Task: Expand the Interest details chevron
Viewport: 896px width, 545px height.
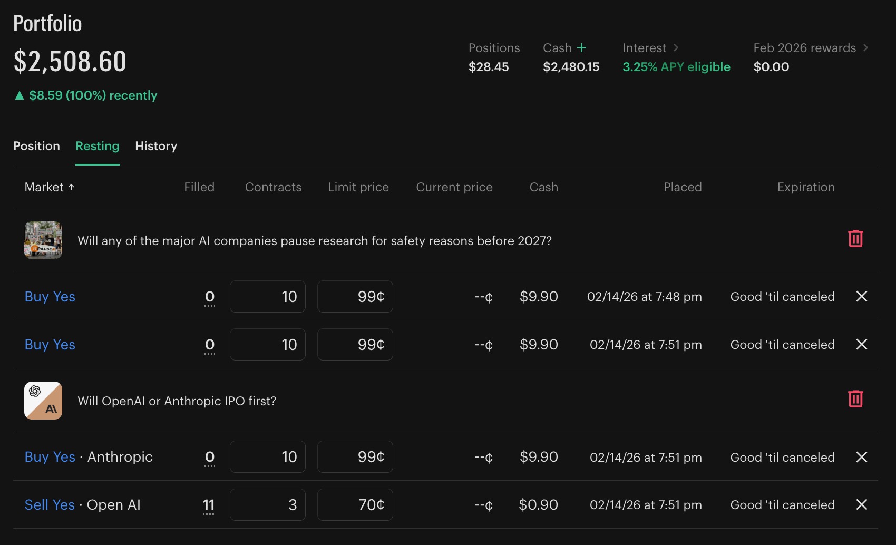Action: point(676,48)
